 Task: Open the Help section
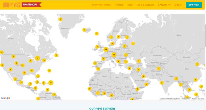(130, 5)
